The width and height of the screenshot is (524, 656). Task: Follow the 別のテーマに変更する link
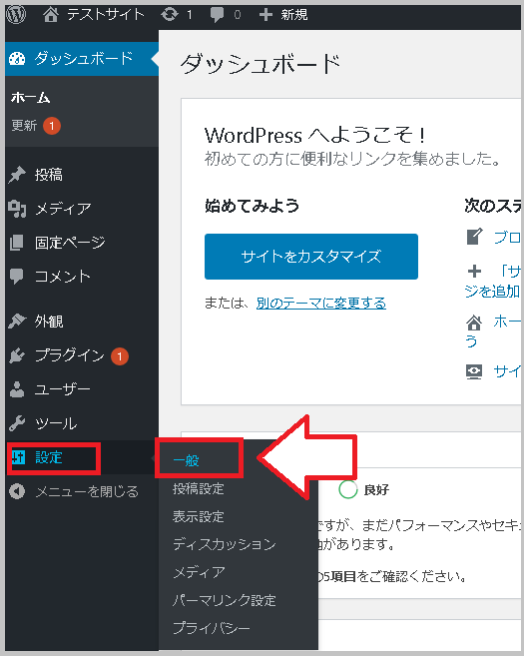coord(321,303)
